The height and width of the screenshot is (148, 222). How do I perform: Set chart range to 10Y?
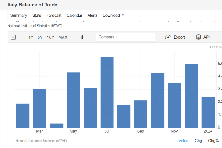(x=51, y=37)
